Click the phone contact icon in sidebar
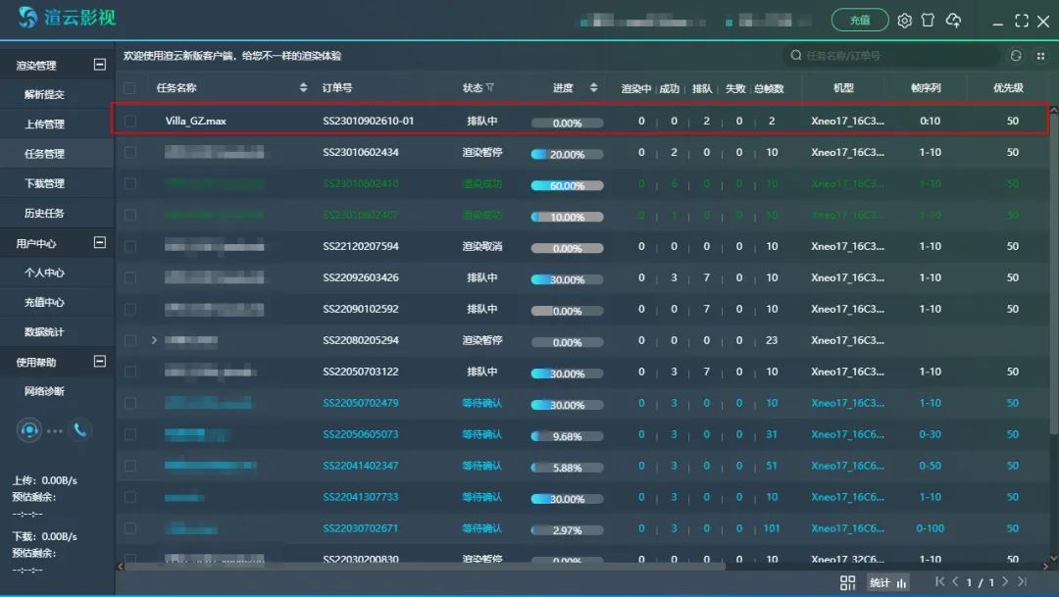This screenshot has height=597, width=1059. 79,429
